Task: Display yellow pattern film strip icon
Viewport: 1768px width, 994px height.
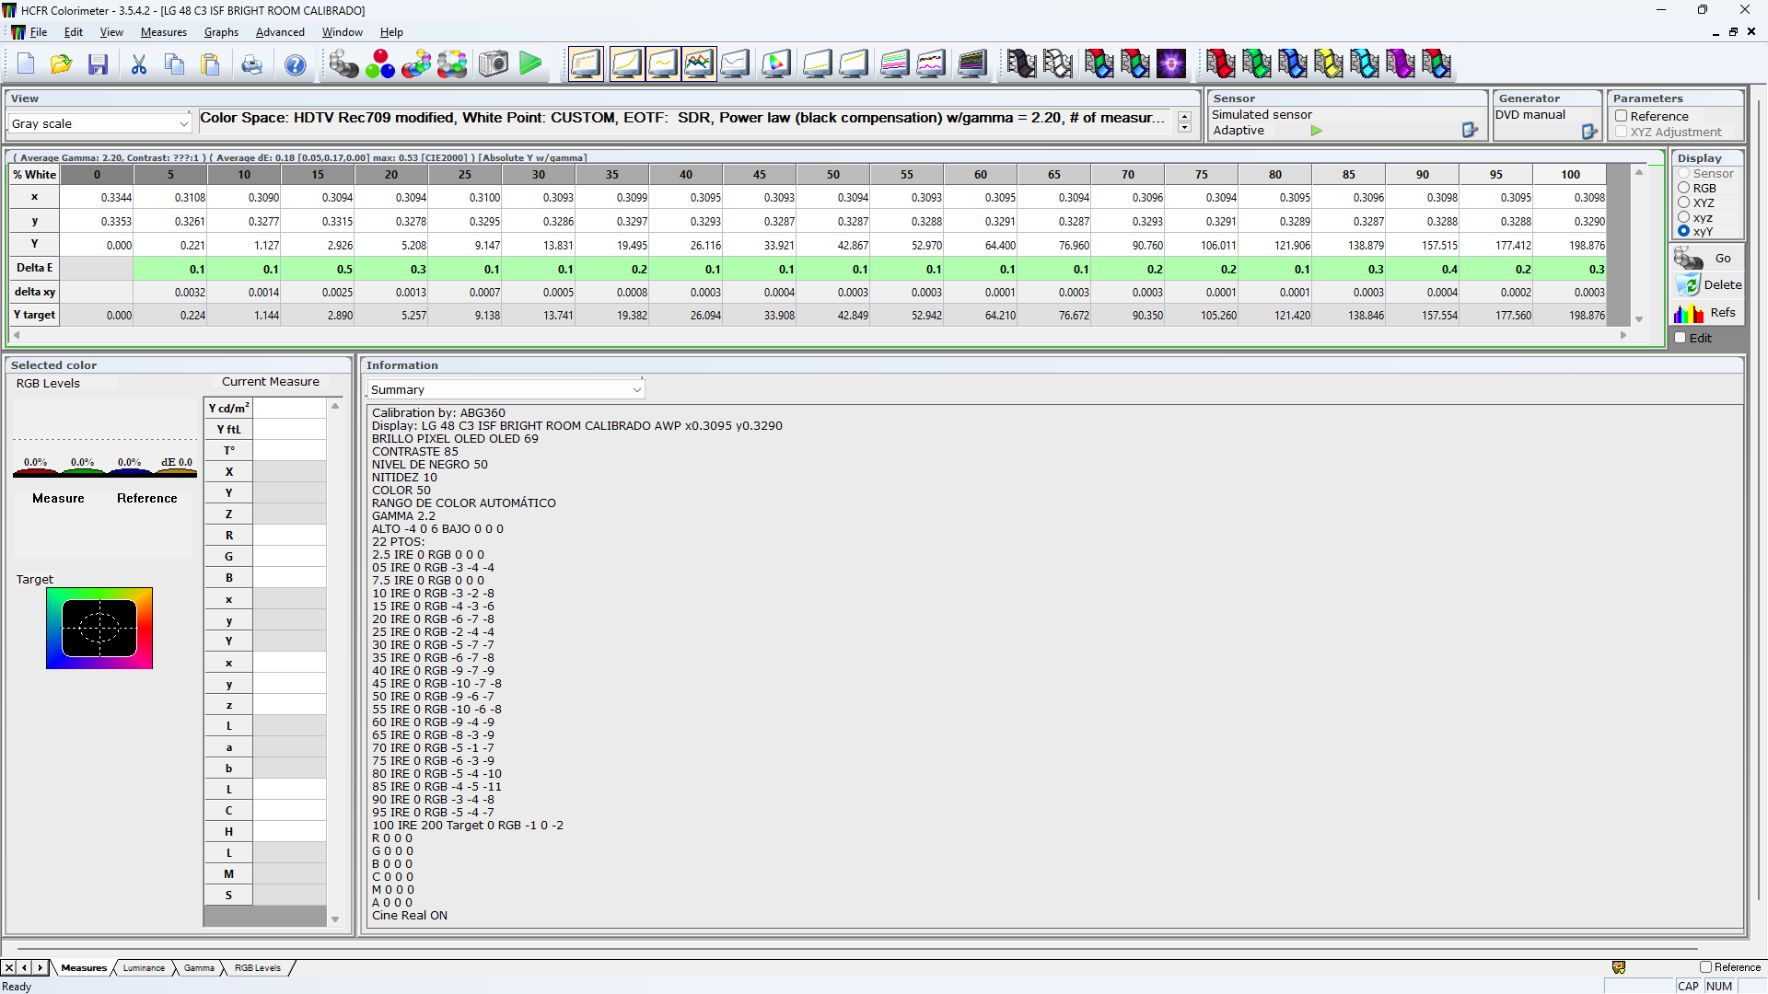Action: 1328,64
